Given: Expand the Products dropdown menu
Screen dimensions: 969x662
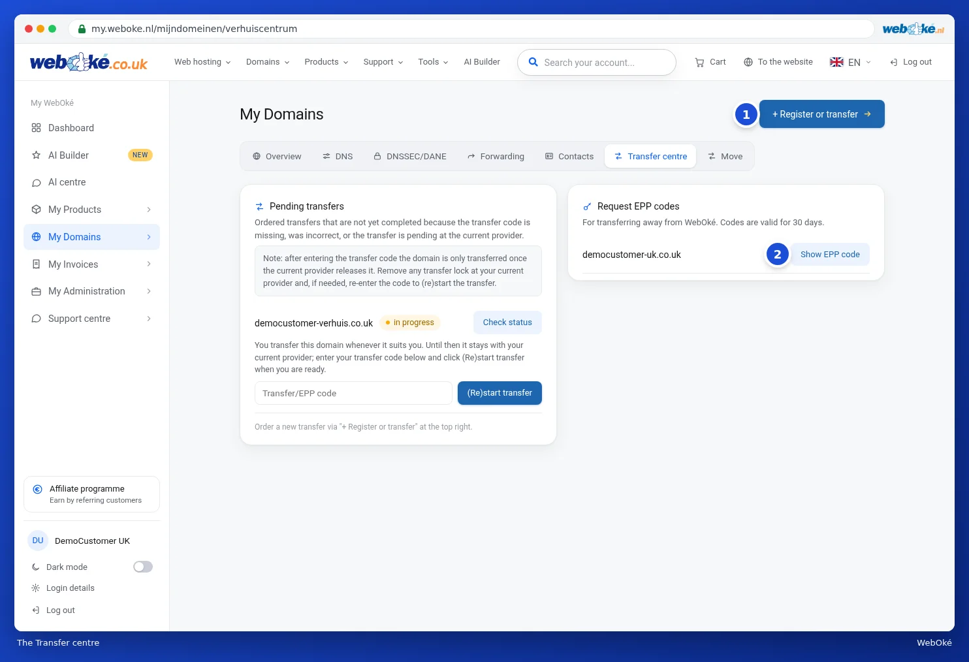Looking at the screenshot, I should 326,62.
